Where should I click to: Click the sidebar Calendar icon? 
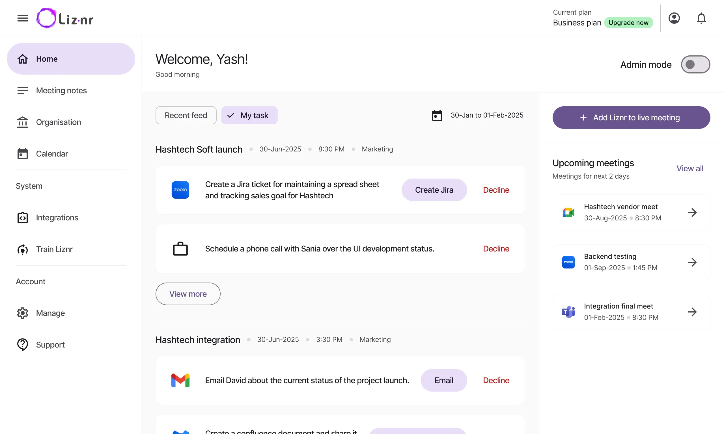(x=23, y=153)
